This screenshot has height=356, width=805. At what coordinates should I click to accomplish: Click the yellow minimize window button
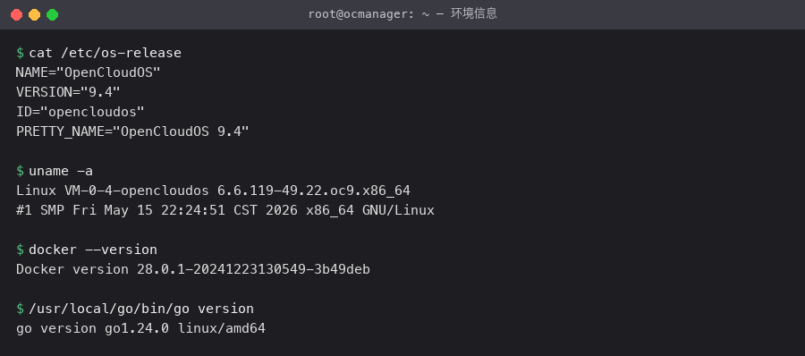click(x=34, y=15)
